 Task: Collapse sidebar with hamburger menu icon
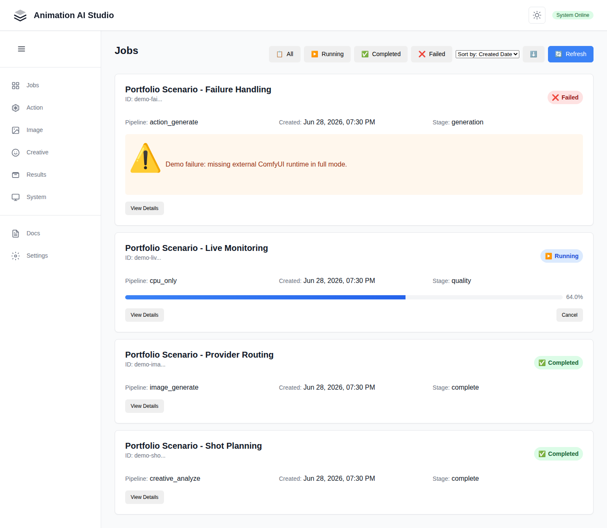pos(21,49)
